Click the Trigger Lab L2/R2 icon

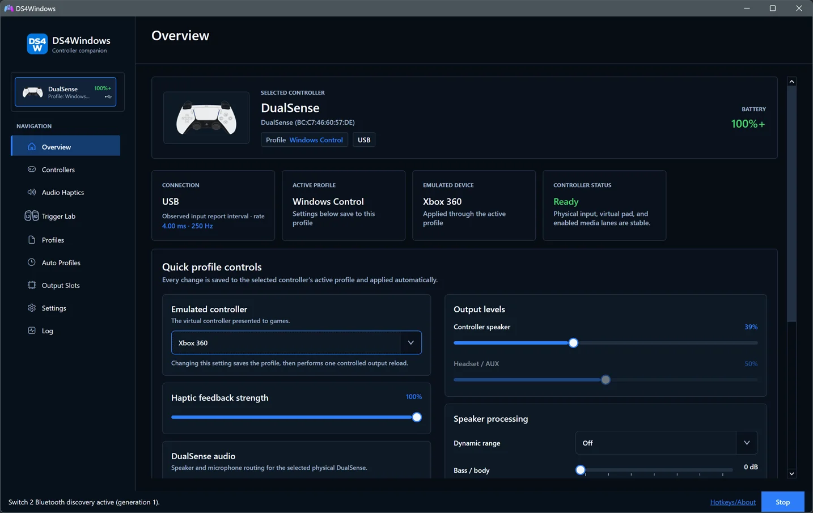32,216
